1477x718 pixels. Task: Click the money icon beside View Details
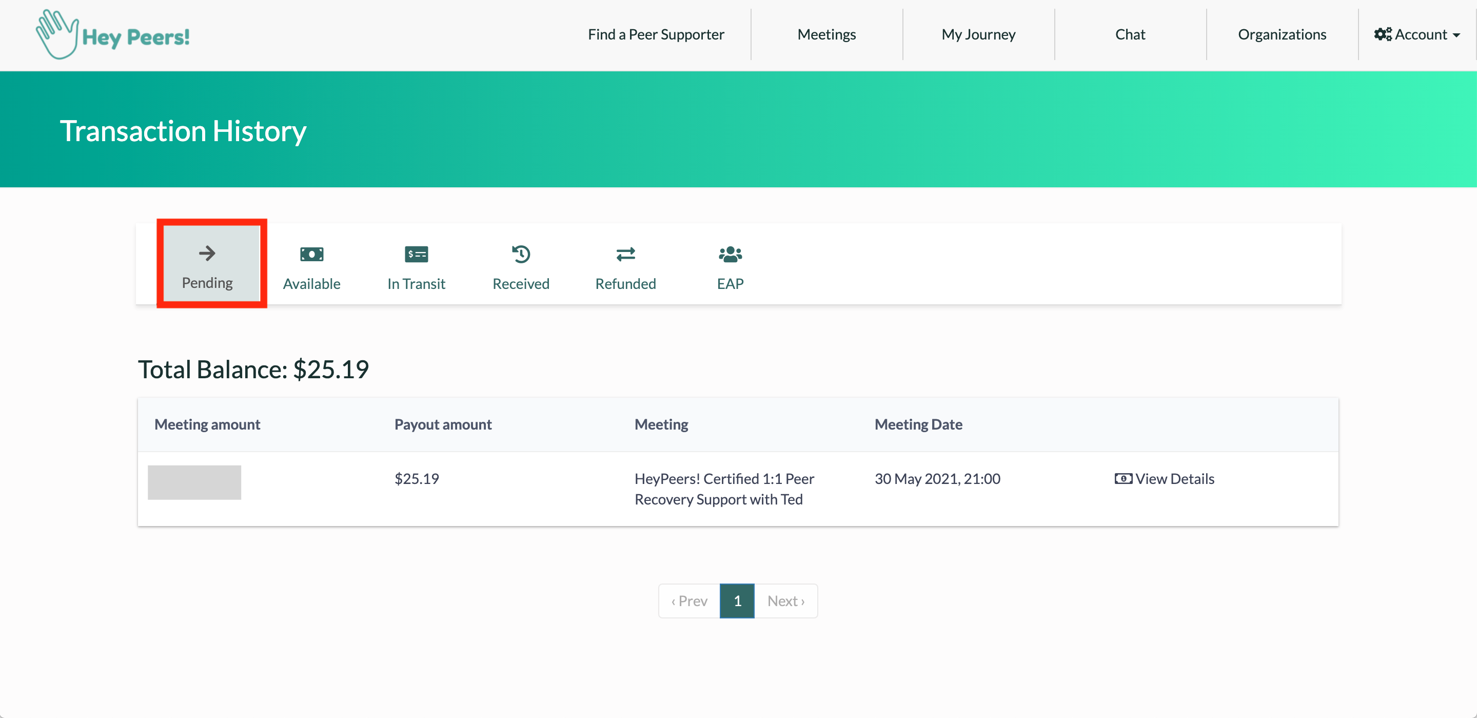point(1122,479)
